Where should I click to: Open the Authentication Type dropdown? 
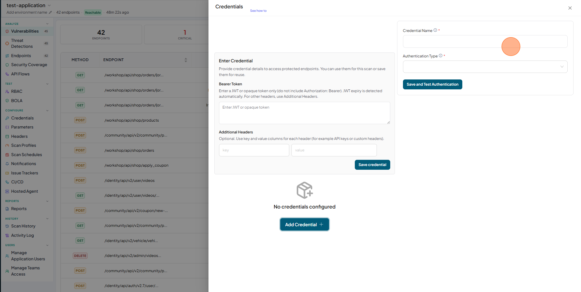coord(485,67)
